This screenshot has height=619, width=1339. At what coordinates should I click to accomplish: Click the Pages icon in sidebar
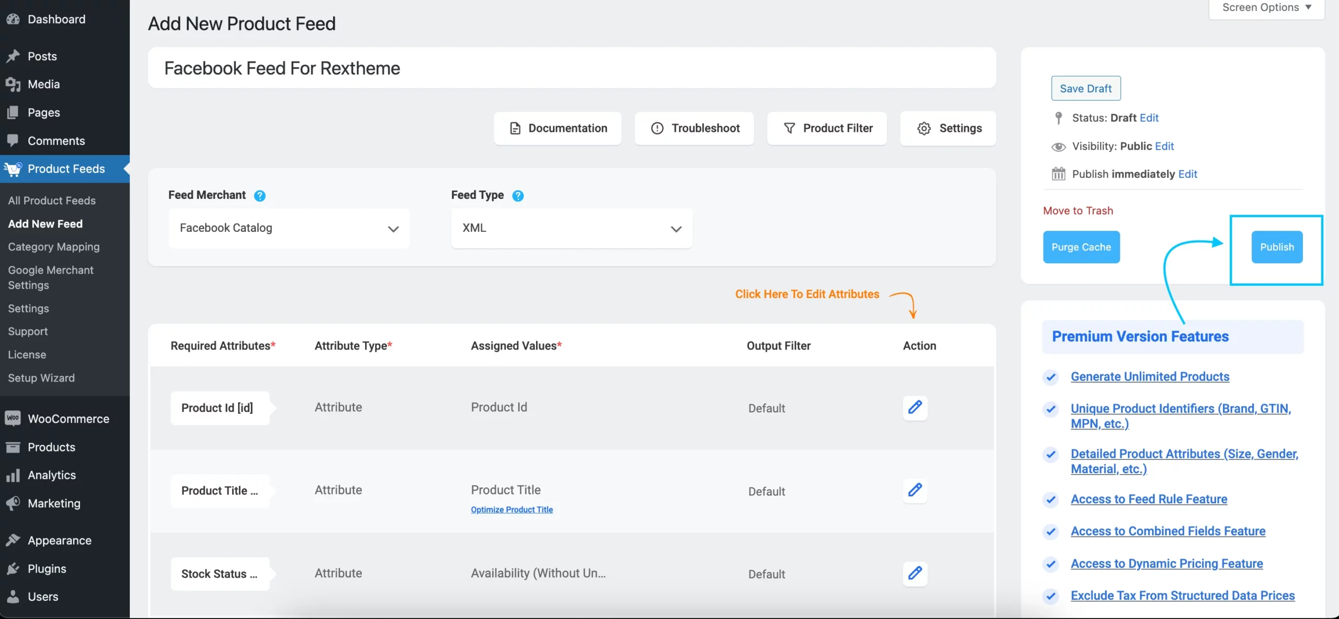point(13,112)
